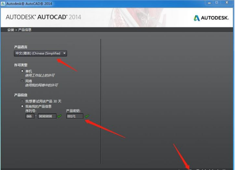The width and height of the screenshot is (235, 170).
Task: Click the 产品信息 breadcrumb text
Action: (25, 30)
